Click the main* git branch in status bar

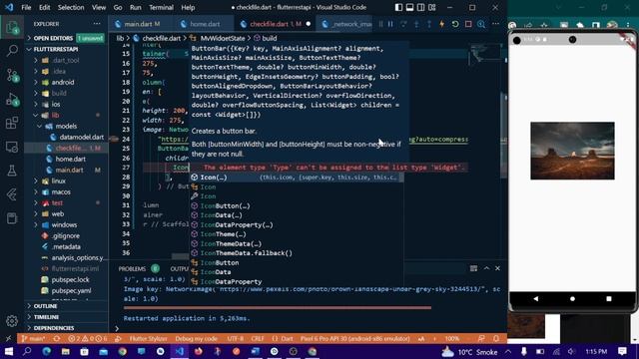pos(33,339)
